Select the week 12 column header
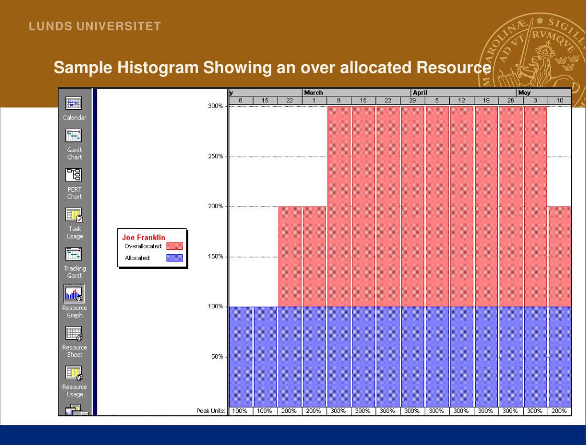586x445 pixels. 462,101
